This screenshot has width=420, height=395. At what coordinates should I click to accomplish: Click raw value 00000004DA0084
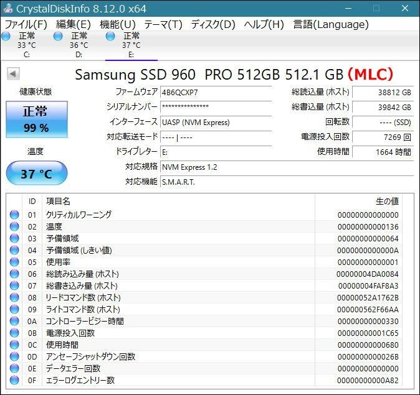367,274
